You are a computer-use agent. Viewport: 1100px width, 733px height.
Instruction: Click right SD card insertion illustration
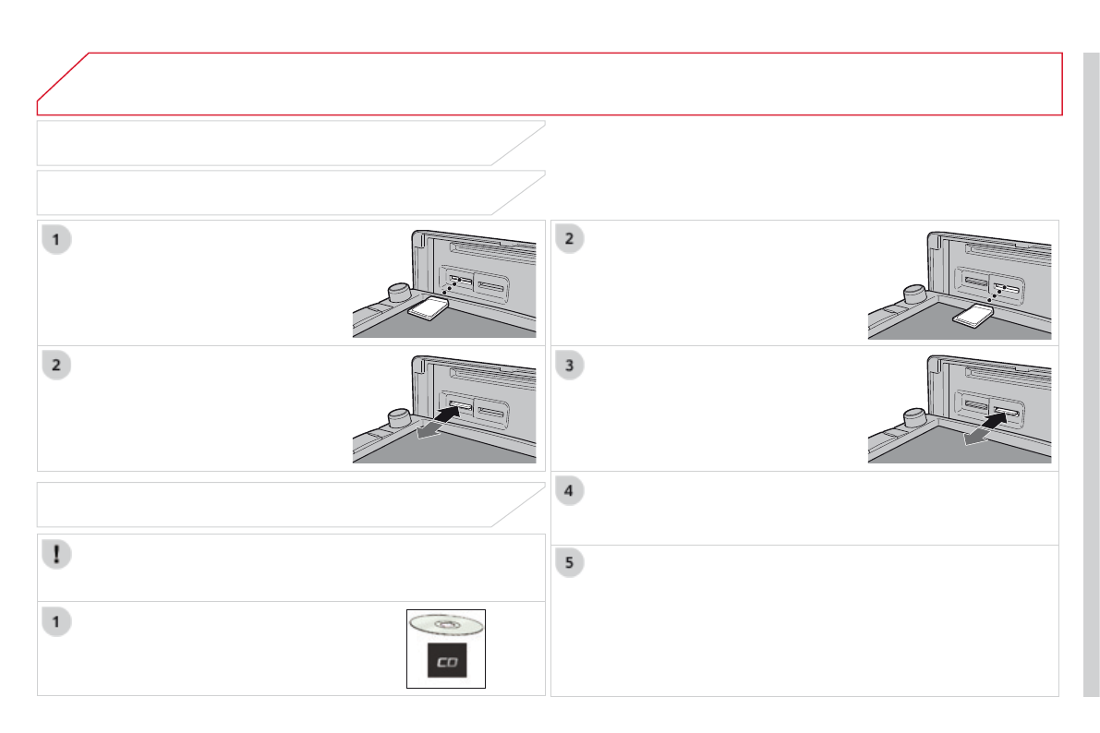959,284
